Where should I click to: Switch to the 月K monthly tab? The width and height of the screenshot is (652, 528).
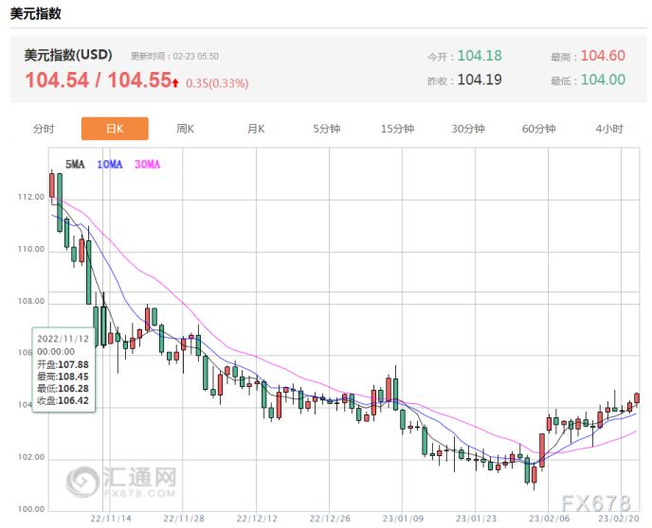(256, 129)
